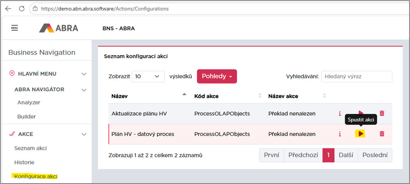
Task: Open the hamburger MENU icon
Action: pos(14,28)
